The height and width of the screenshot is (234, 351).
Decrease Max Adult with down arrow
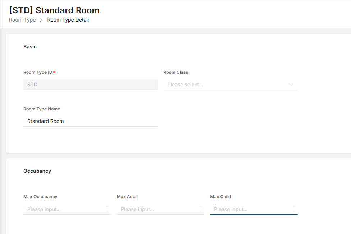pos(201,211)
